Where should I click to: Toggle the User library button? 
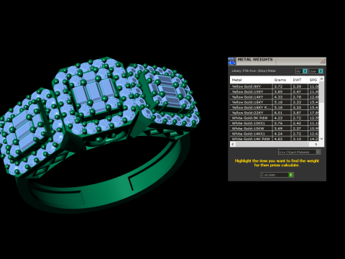coord(316,71)
